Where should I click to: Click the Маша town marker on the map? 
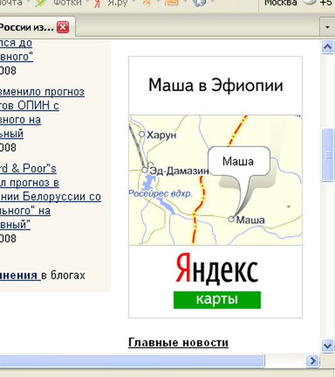[x=231, y=219]
